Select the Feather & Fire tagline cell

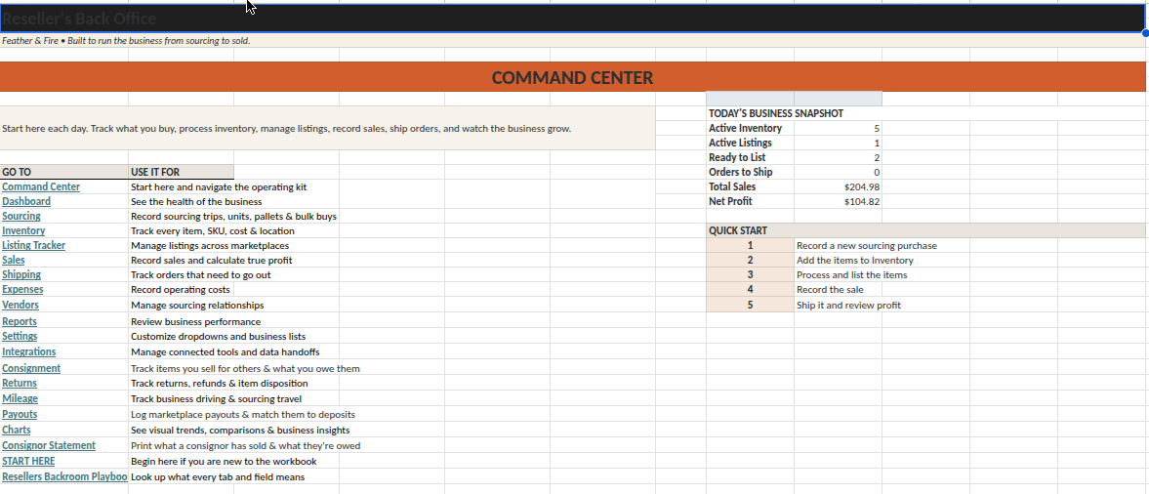coord(572,40)
